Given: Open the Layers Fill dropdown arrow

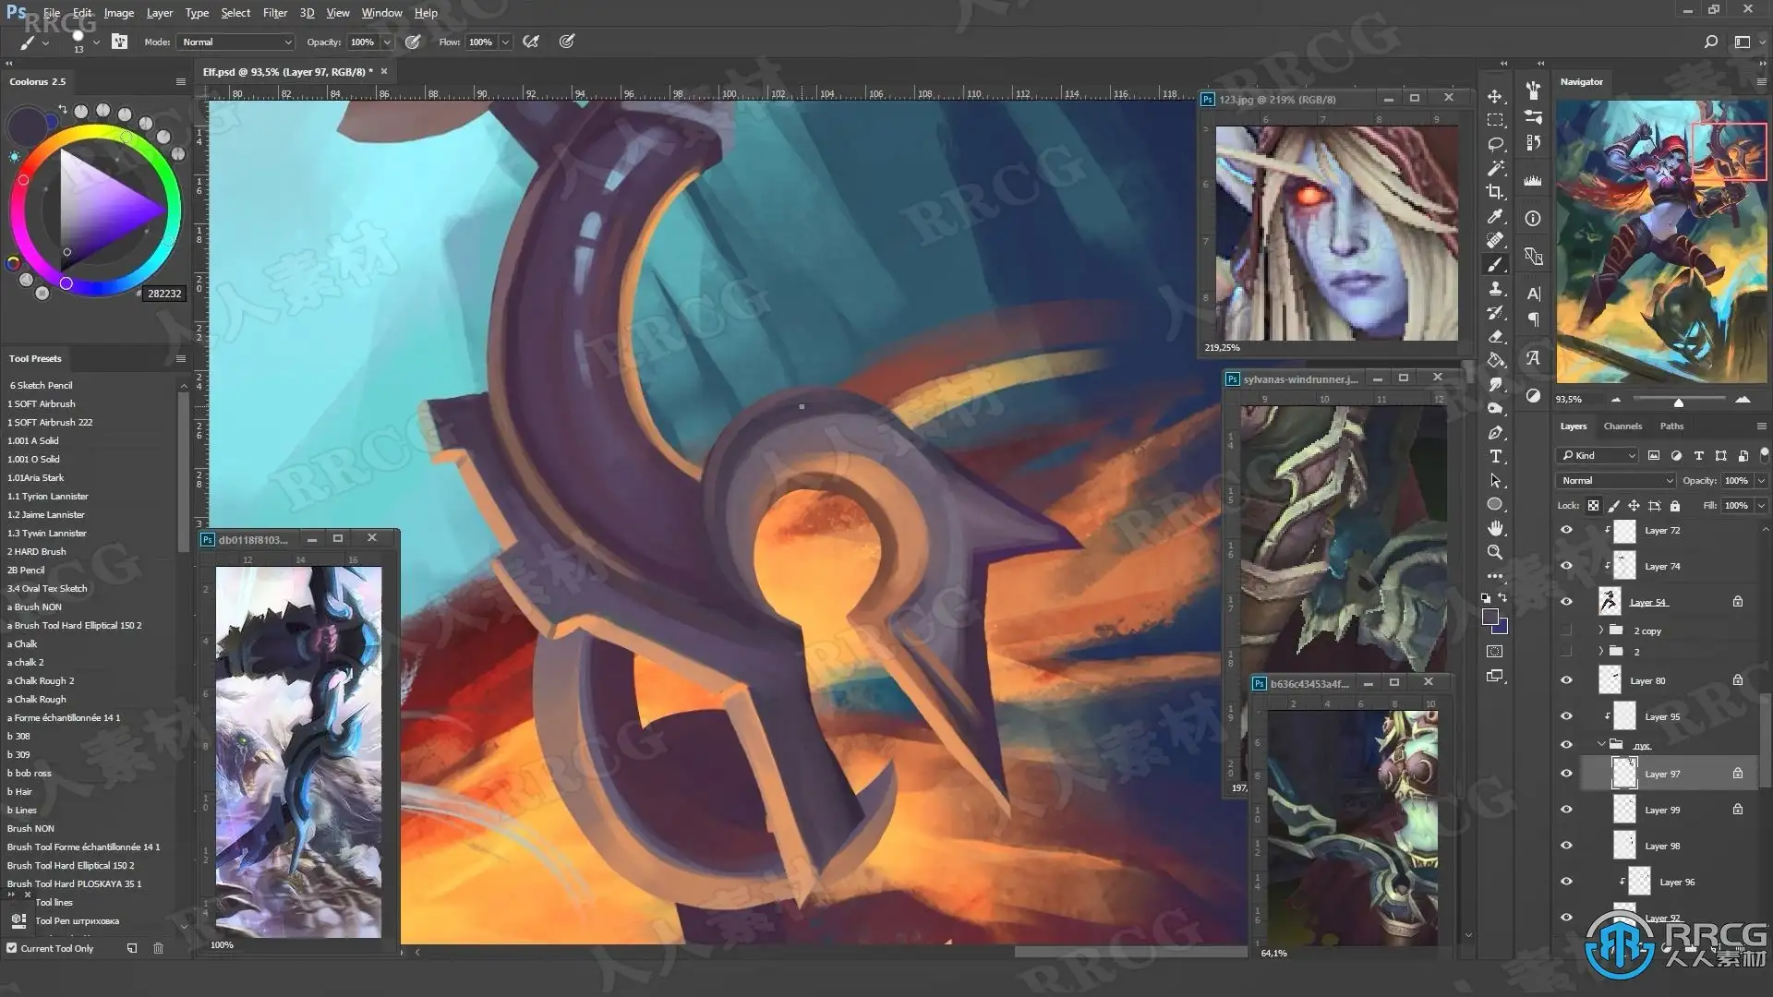Looking at the screenshot, I should 1760,506.
